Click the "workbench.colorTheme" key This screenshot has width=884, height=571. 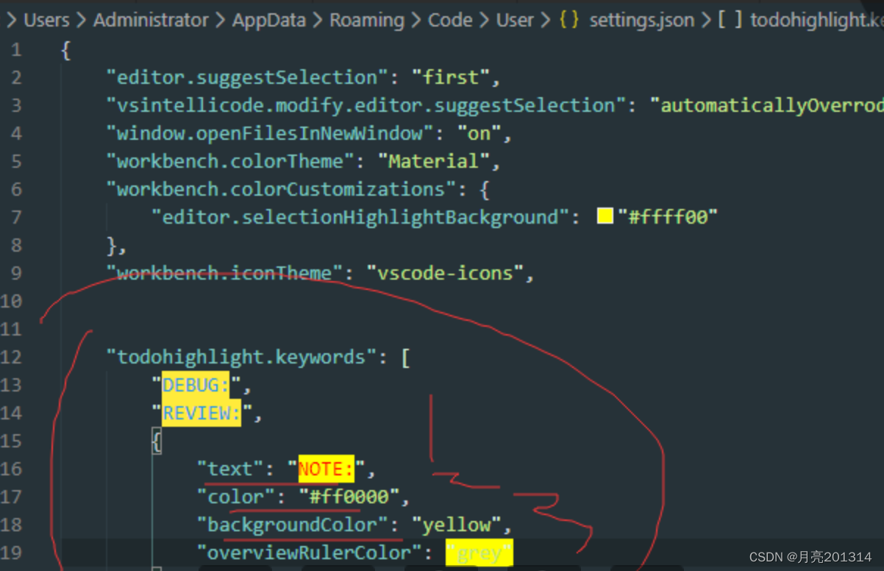click(x=230, y=161)
